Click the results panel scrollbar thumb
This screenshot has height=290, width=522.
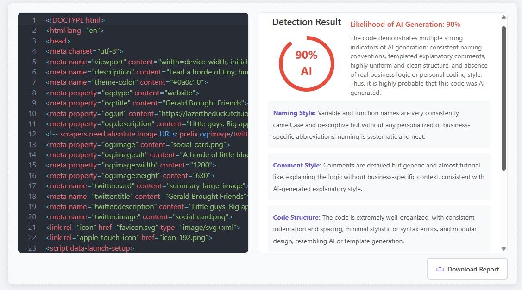point(503,99)
